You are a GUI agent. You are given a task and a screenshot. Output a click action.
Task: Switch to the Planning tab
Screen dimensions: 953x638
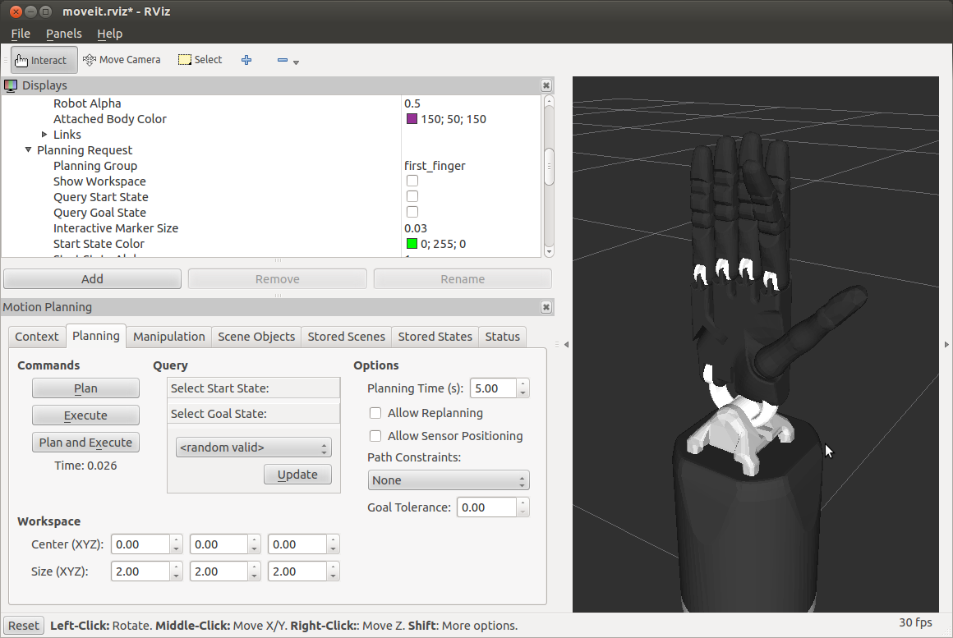[95, 336]
